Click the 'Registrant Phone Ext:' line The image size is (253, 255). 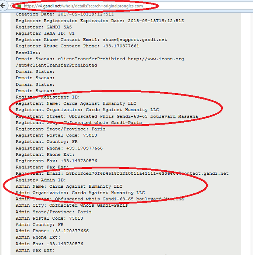[x=45, y=155]
